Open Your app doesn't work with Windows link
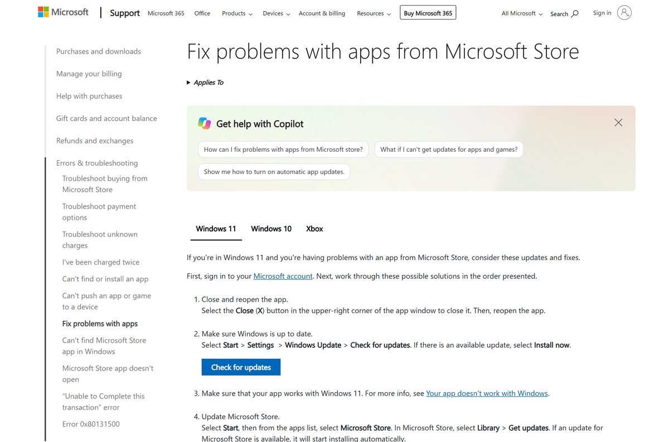 487,393
